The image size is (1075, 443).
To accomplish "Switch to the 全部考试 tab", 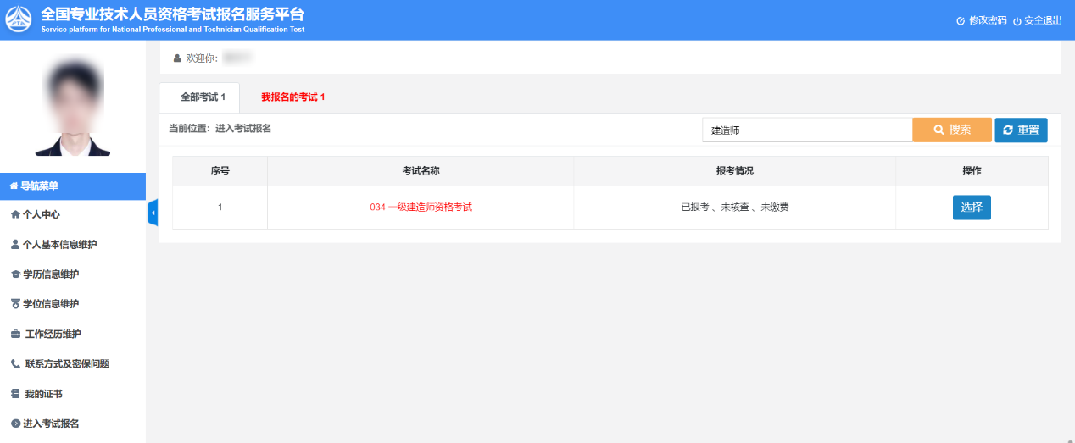I will click(202, 97).
